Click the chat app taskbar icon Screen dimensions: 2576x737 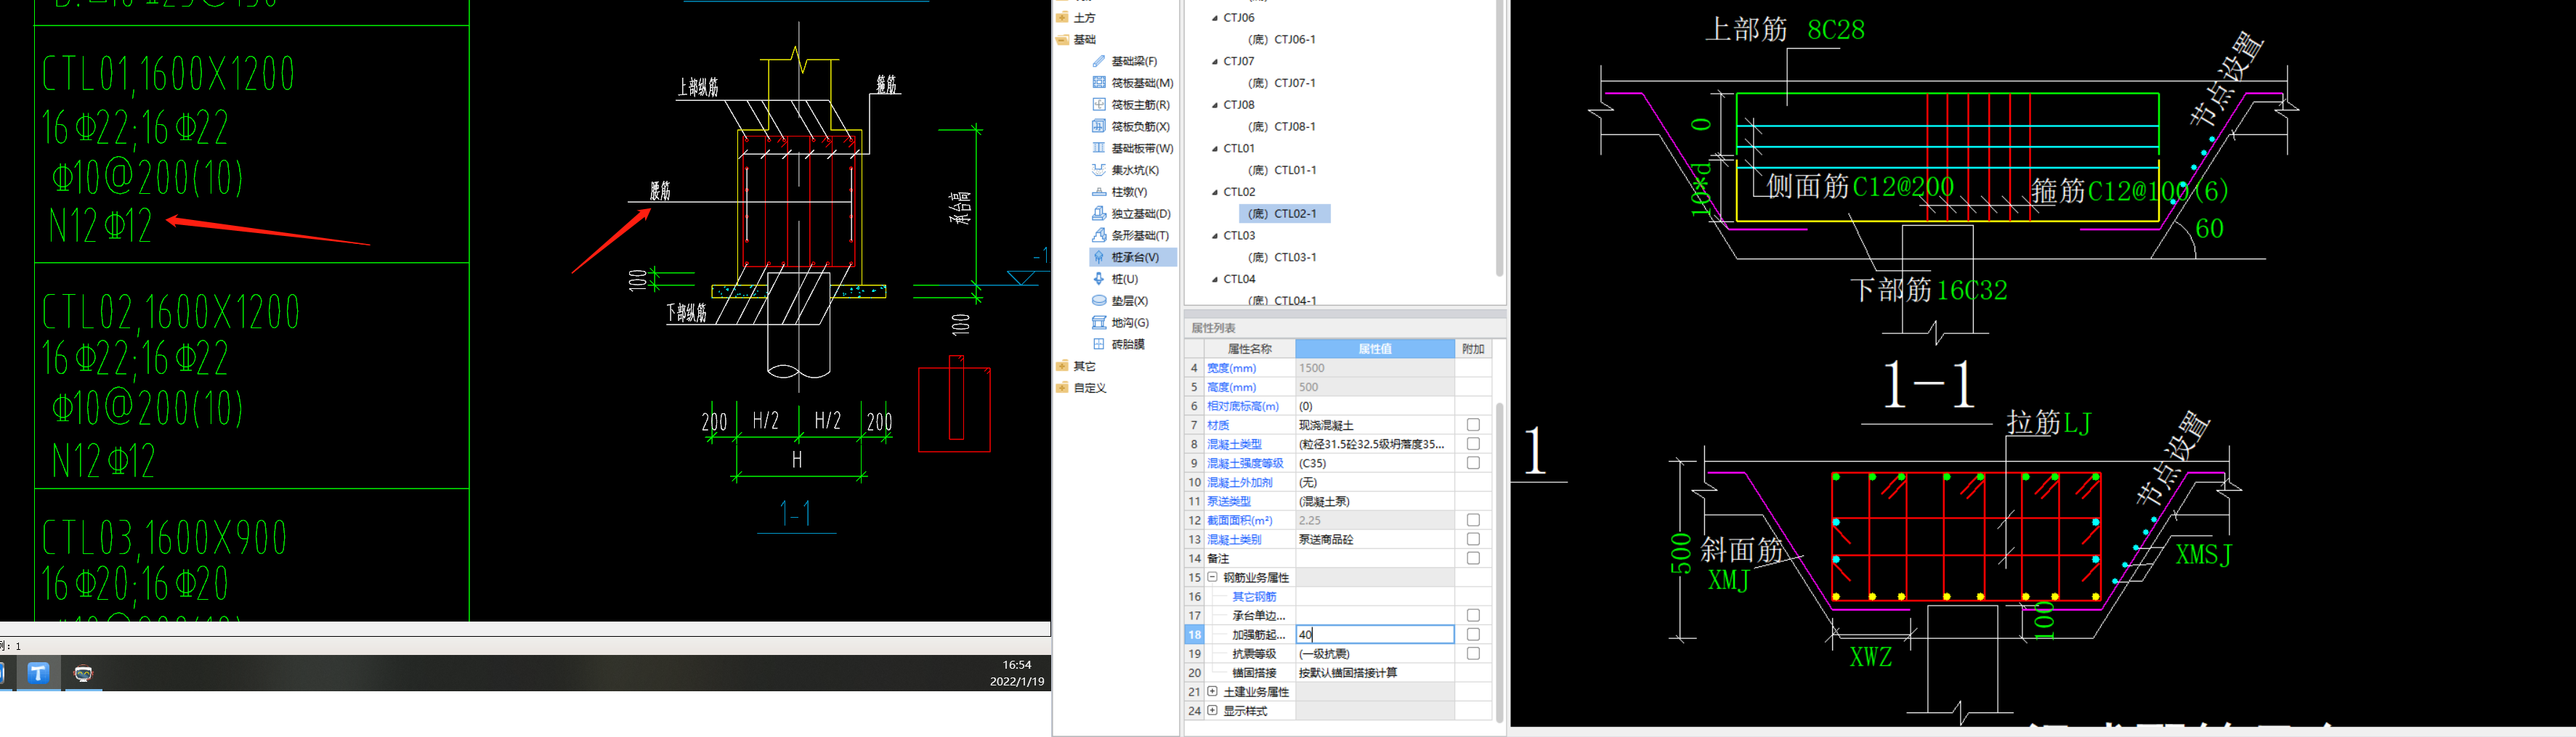click(x=84, y=673)
